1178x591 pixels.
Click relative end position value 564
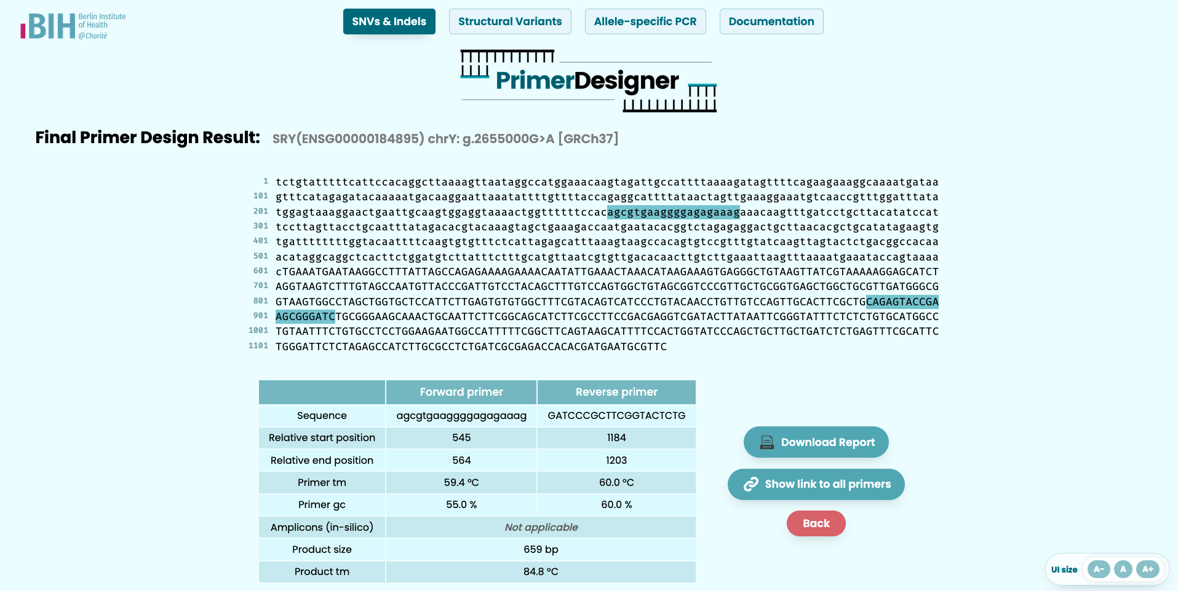click(x=461, y=460)
